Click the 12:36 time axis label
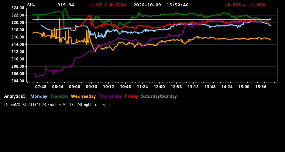The height and width of the screenshot is (152, 285). click(x=176, y=87)
